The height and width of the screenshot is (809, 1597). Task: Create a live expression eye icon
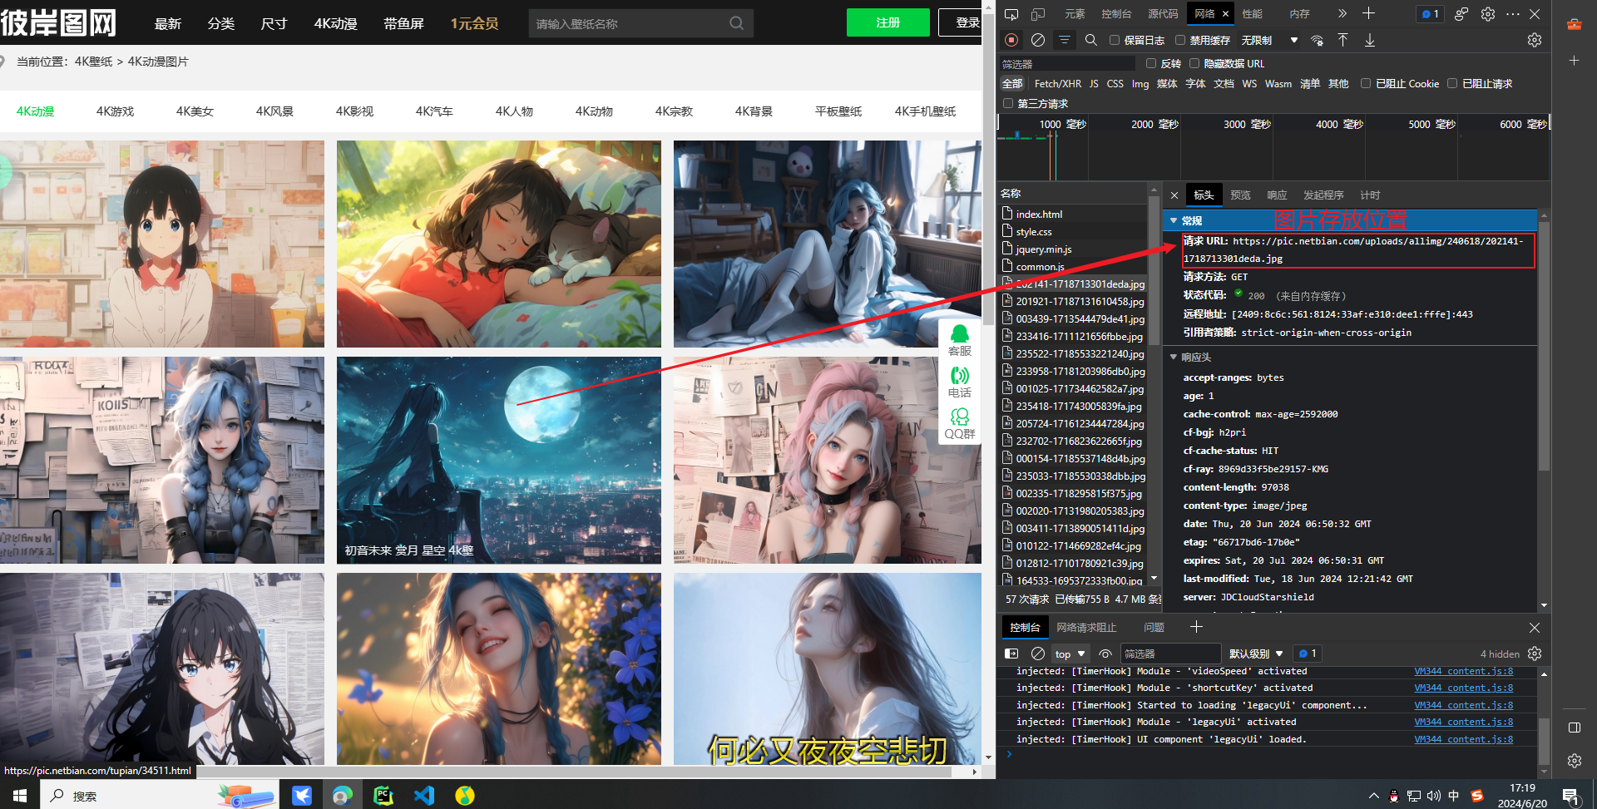tap(1105, 654)
